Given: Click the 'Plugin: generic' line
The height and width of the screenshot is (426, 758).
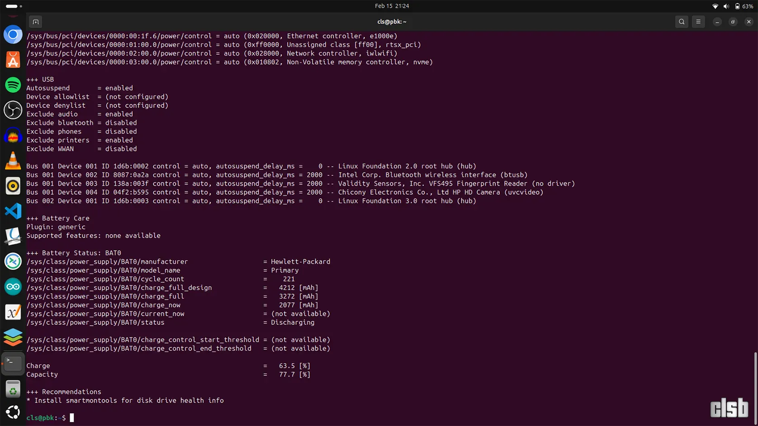Looking at the screenshot, I should 56,227.
